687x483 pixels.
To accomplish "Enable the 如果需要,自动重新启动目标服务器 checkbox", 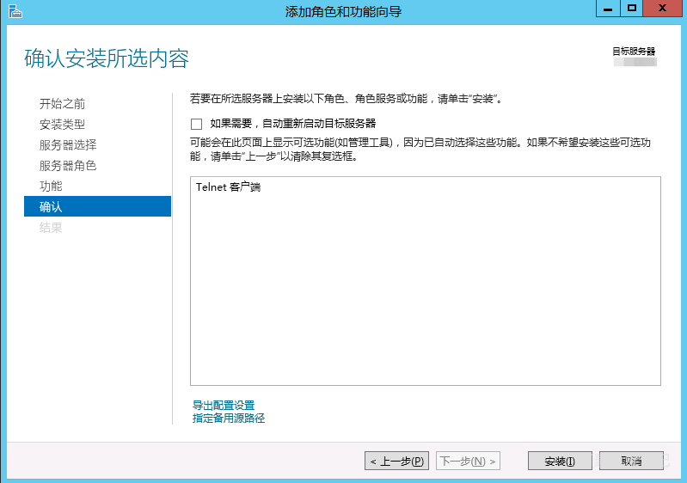I will point(196,124).
